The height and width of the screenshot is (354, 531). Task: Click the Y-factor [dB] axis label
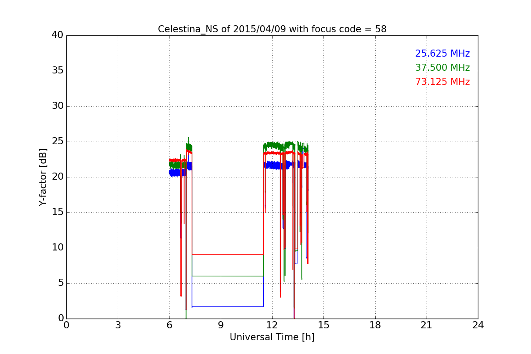coord(43,177)
